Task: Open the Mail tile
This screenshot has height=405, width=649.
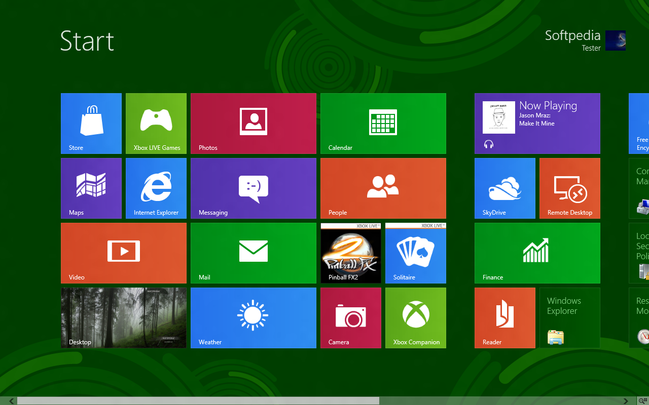Action: (254, 253)
